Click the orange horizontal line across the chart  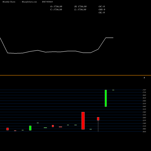pyautogui.click(x=75, y=75)
